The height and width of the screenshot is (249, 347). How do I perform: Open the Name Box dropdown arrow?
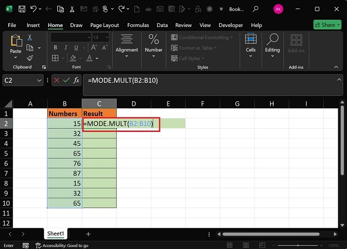point(39,80)
